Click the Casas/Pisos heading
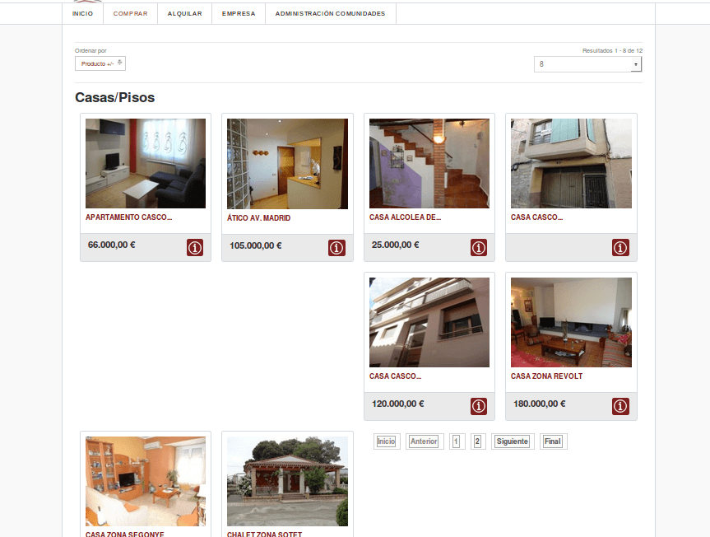Screen dimensions: 710x537 tap(115, 97)
